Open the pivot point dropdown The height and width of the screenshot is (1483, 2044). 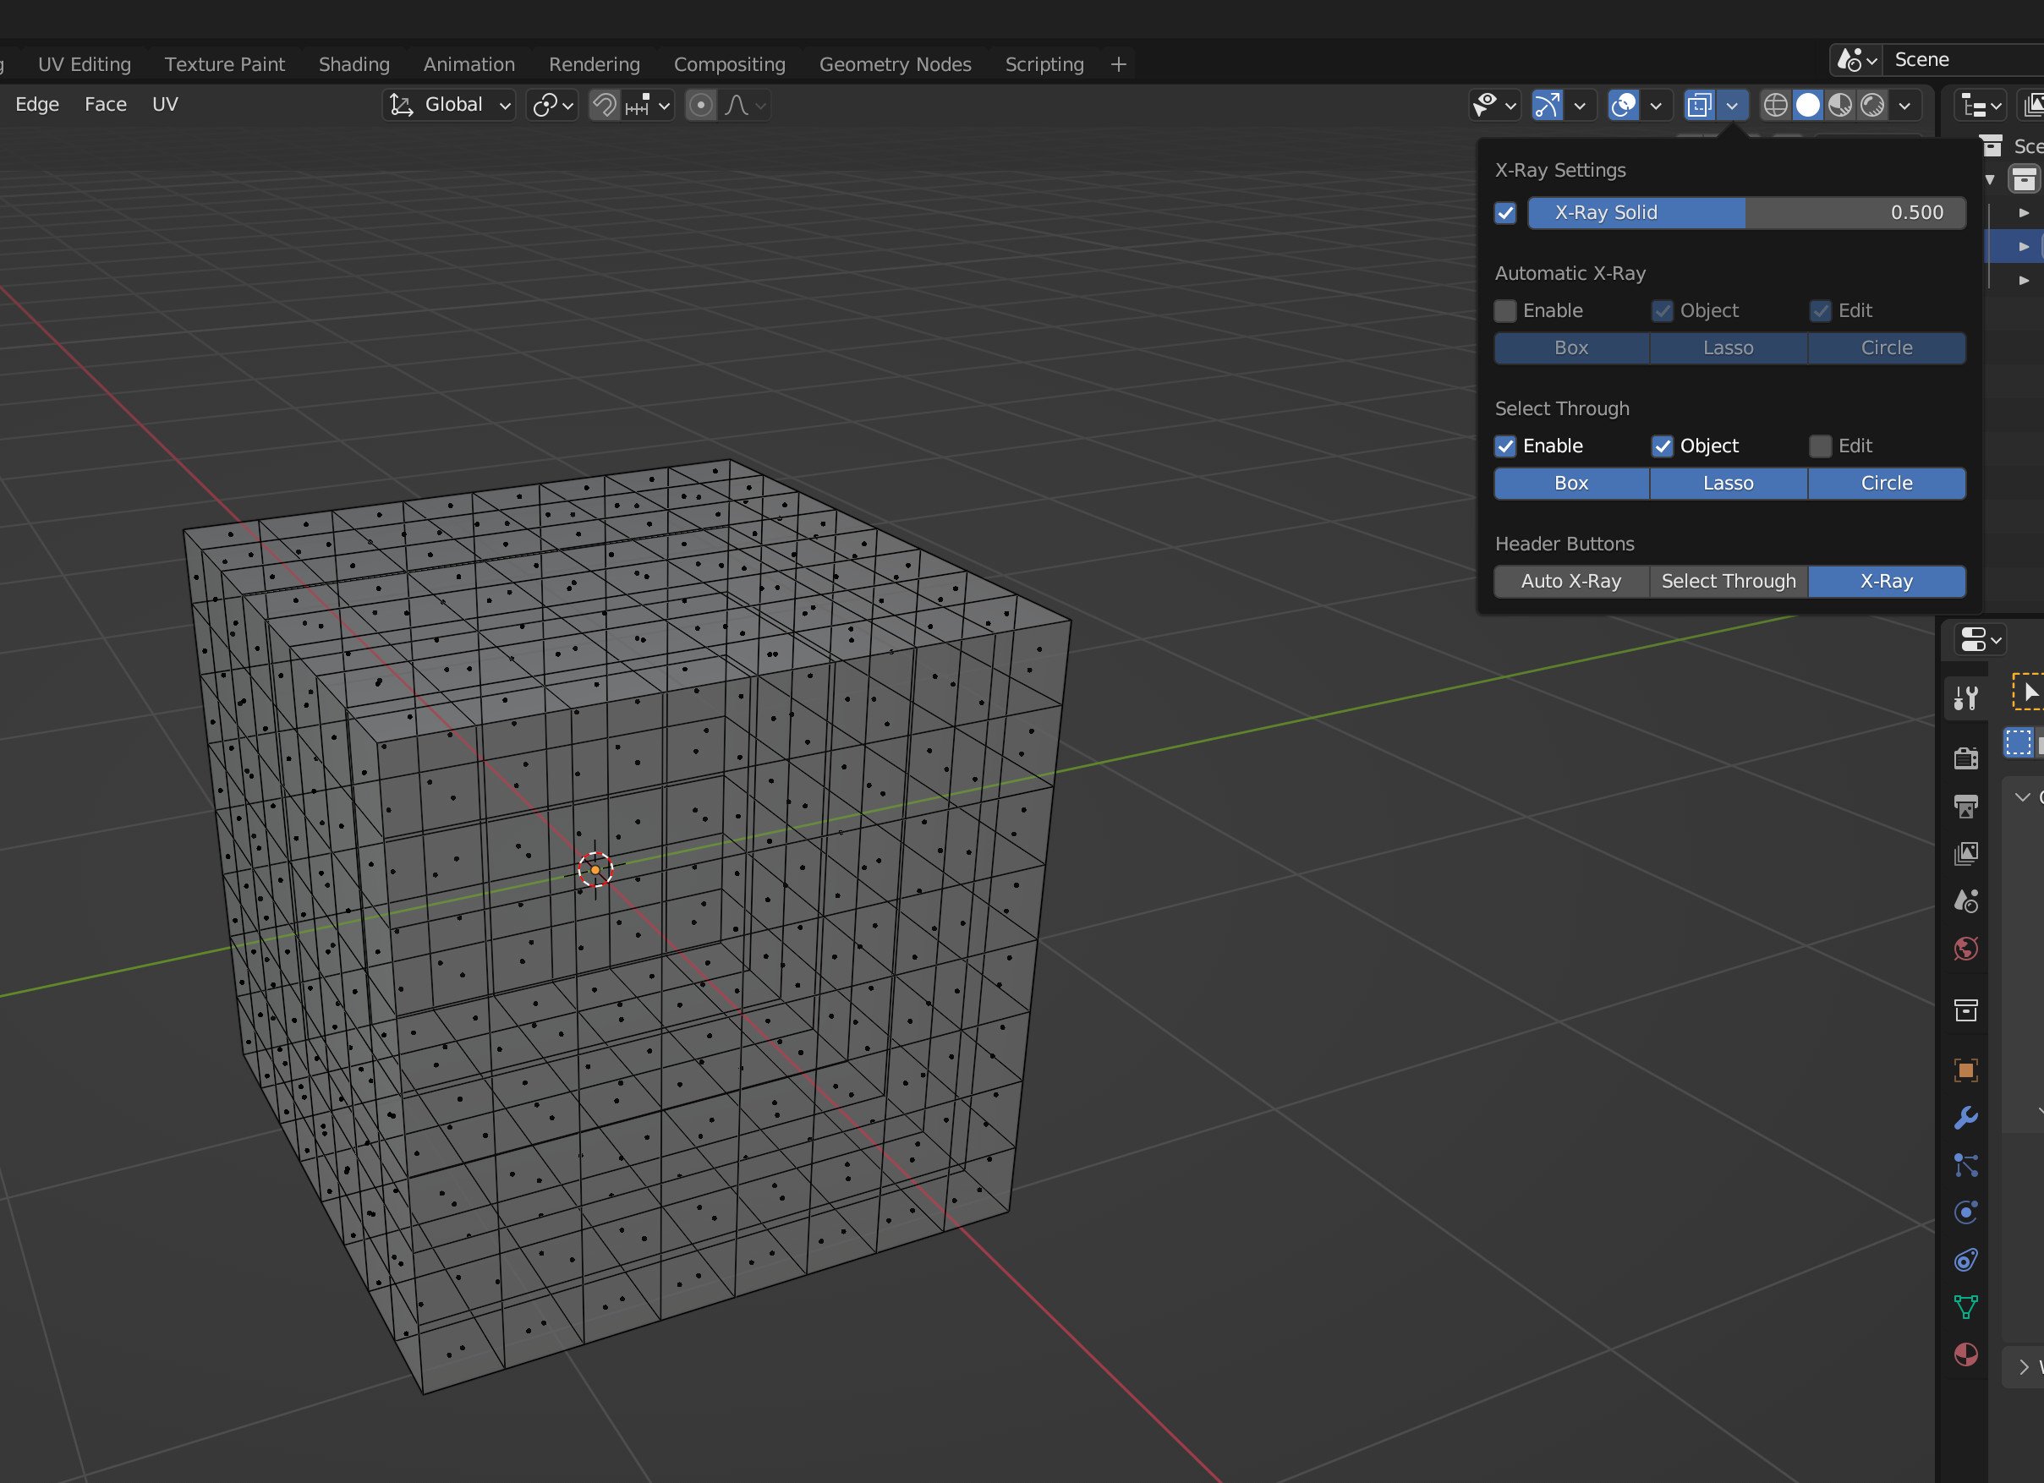click(x=551, y=106)
